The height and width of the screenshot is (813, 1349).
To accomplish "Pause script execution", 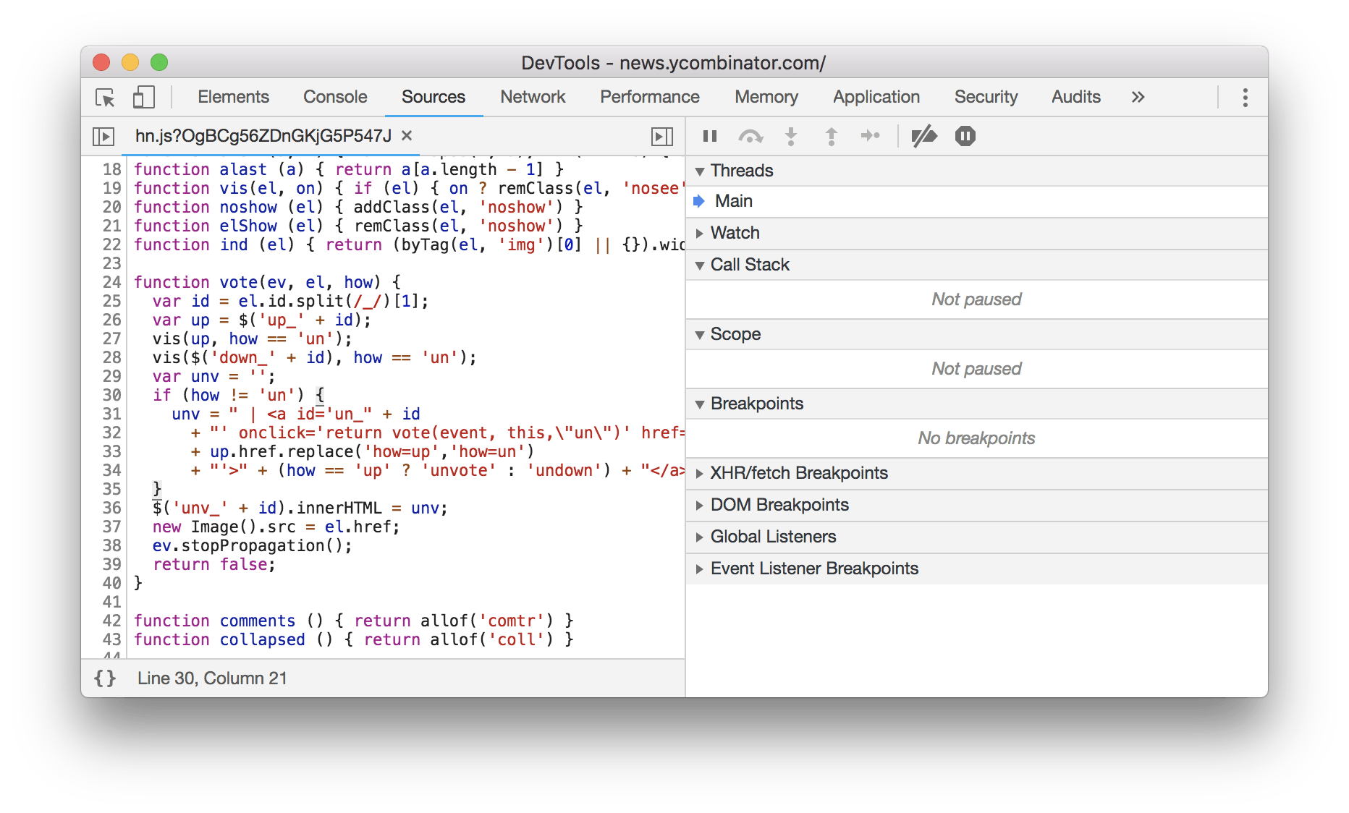I will point(710,136).
